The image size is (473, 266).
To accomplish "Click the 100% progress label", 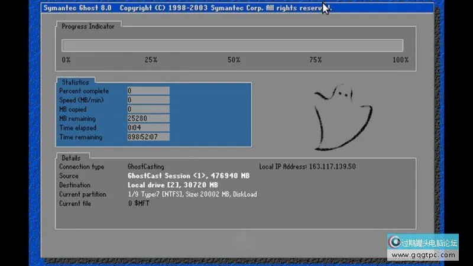I will pos(401,60).
